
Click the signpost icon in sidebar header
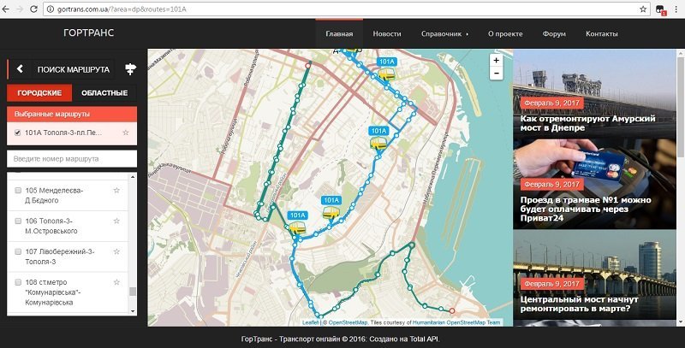click(130, 68)
